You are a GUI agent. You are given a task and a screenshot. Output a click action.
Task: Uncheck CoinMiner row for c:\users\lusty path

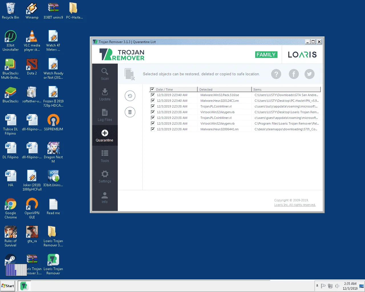tap(153, 106)
